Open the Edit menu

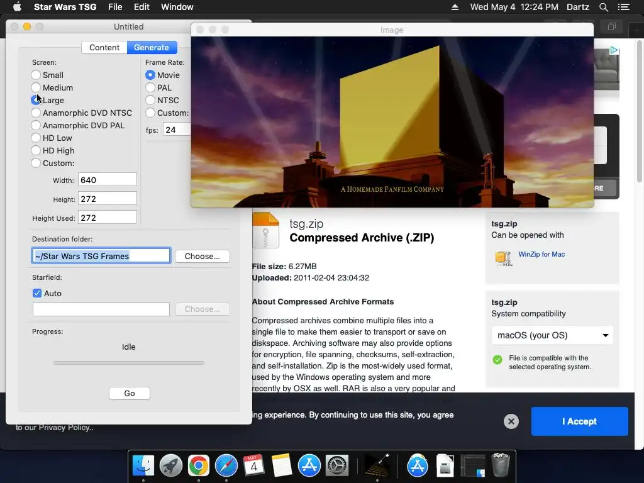pos(142,7)
